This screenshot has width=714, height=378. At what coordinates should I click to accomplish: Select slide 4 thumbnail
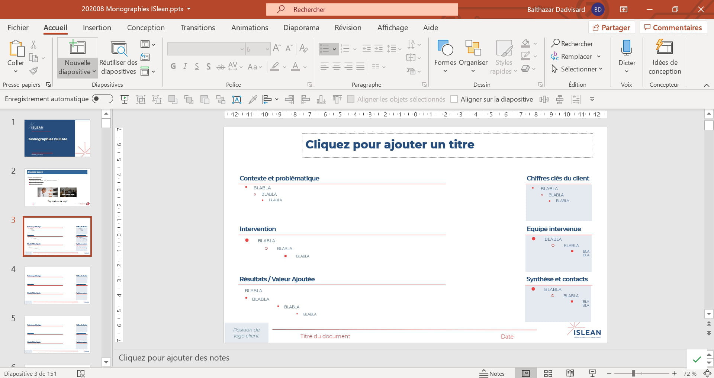57,285
